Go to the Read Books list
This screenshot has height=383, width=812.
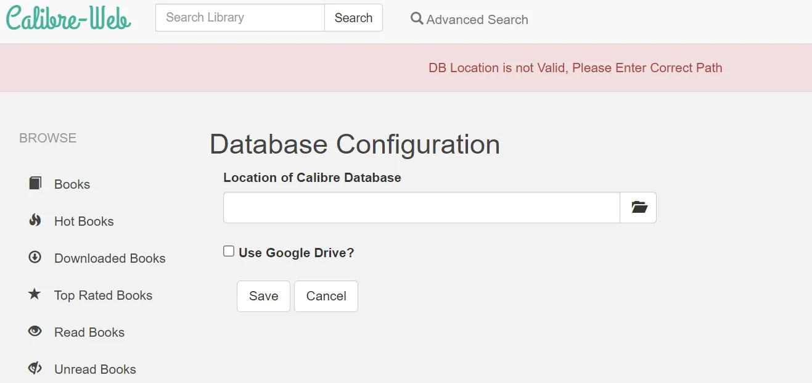(x=89, y=332)
